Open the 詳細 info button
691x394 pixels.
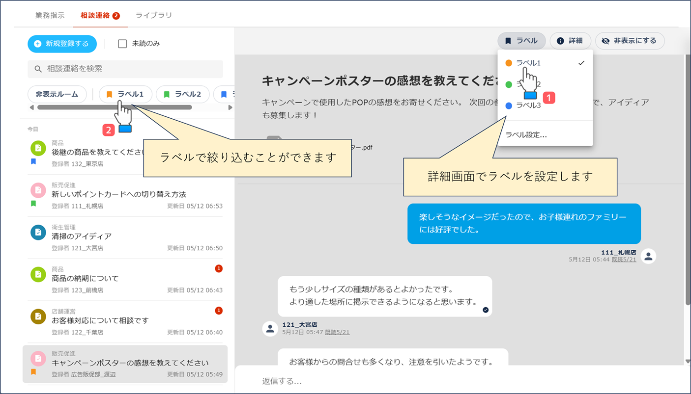tap(570, 41)
